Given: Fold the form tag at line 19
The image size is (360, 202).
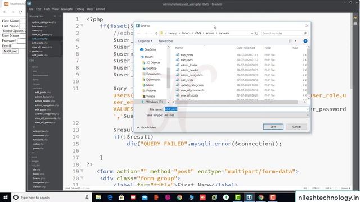Looking at the screenshot, I should [x=82, y=171].
